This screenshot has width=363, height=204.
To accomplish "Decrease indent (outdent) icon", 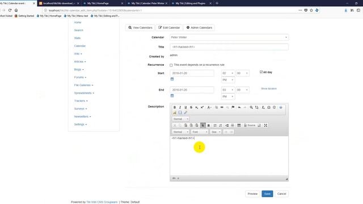I will (227, 125).
